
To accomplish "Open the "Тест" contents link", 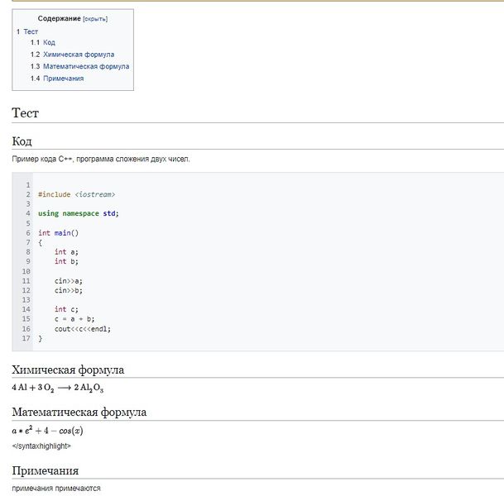I will 31,31.
